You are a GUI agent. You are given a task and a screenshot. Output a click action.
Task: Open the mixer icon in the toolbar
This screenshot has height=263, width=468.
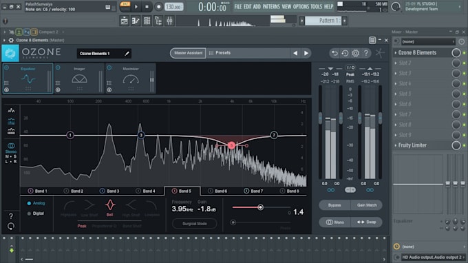click(169, 21)
